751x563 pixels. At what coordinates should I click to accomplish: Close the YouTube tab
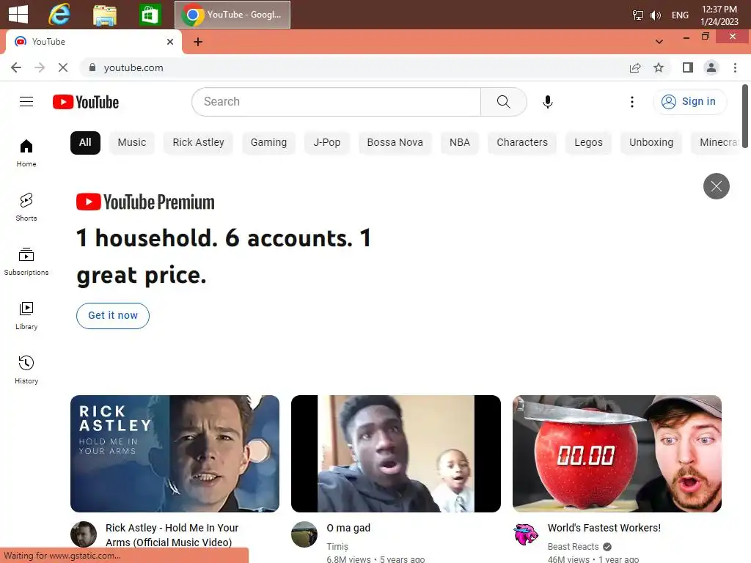[x=170, y=42]
